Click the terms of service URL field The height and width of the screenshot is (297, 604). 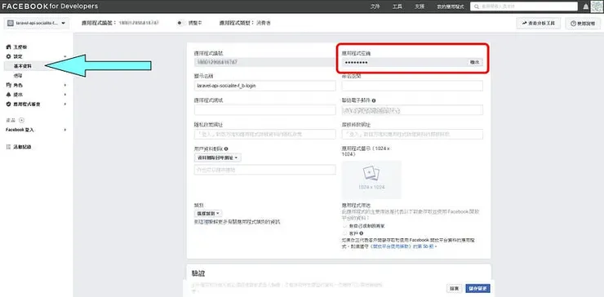[412, 135]
